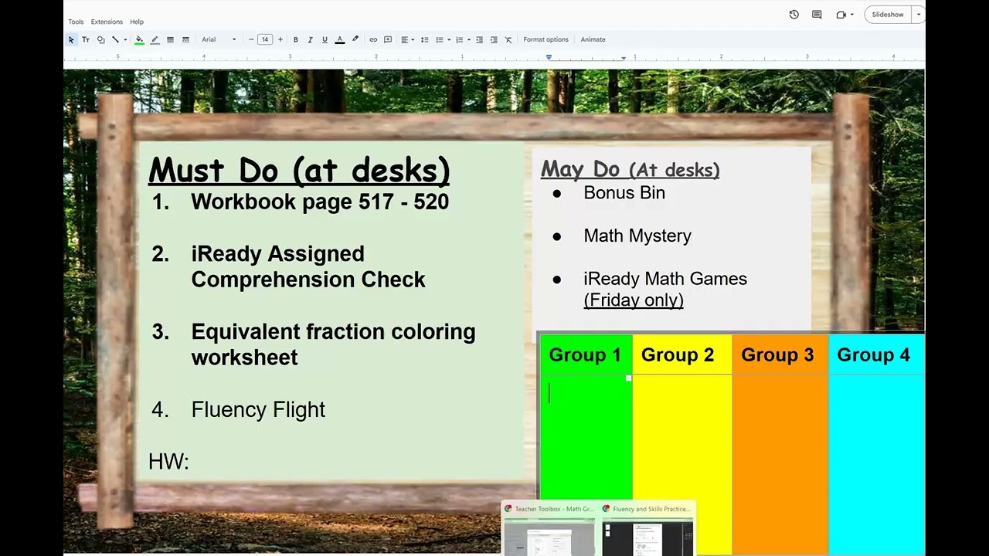Click the left indent marker on ruler

click(x=549, y=57)
